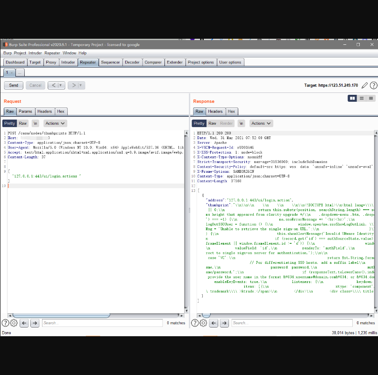378x375 pixels.
Task: Open request search settings gear icon
Action: [x=14, y=323]
